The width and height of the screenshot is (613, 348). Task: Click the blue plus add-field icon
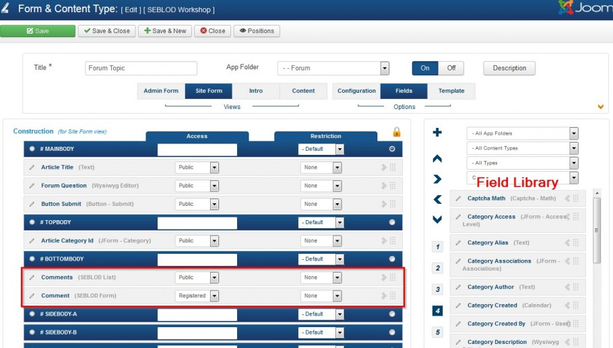tap(437, 133)
